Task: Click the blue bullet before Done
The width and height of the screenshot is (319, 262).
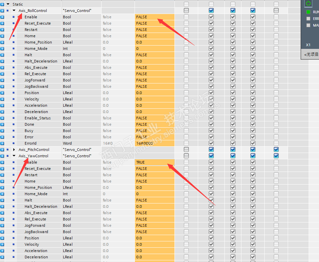Action: (13, 124)
